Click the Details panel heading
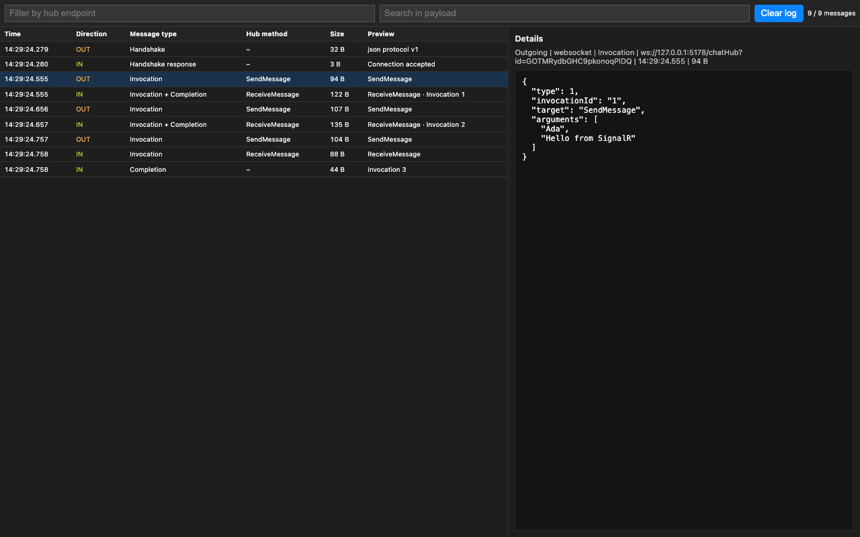 coord(529,39)
